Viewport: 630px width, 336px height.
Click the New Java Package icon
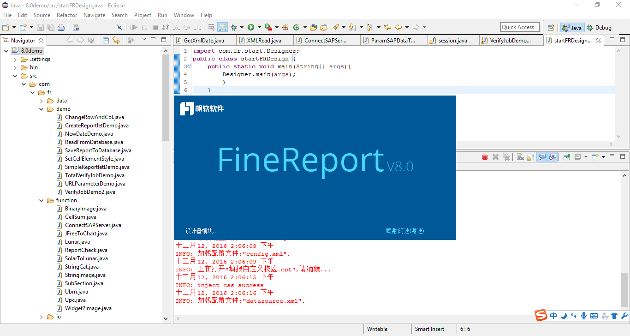point(285,27)
